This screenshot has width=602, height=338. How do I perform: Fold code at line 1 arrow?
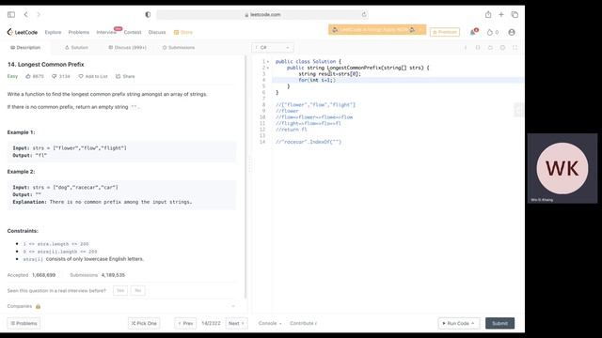pos(268,62)
